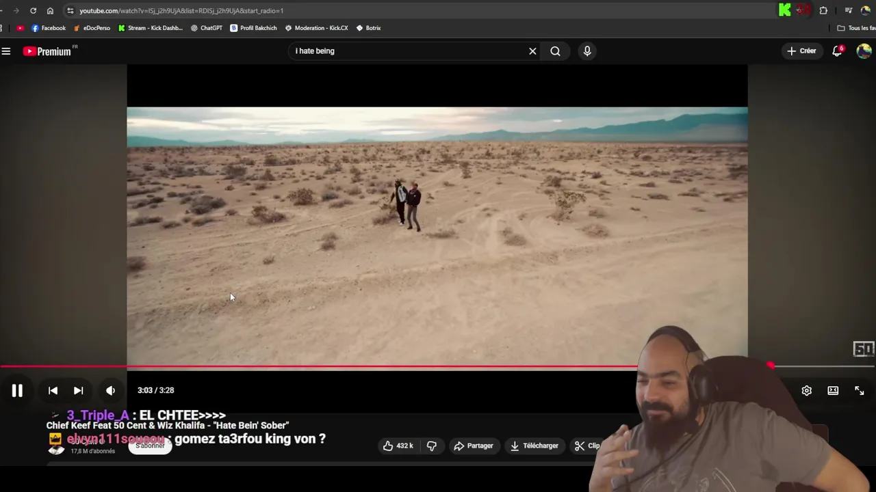Run search with the magnifier icon

(x=555, y=51)
